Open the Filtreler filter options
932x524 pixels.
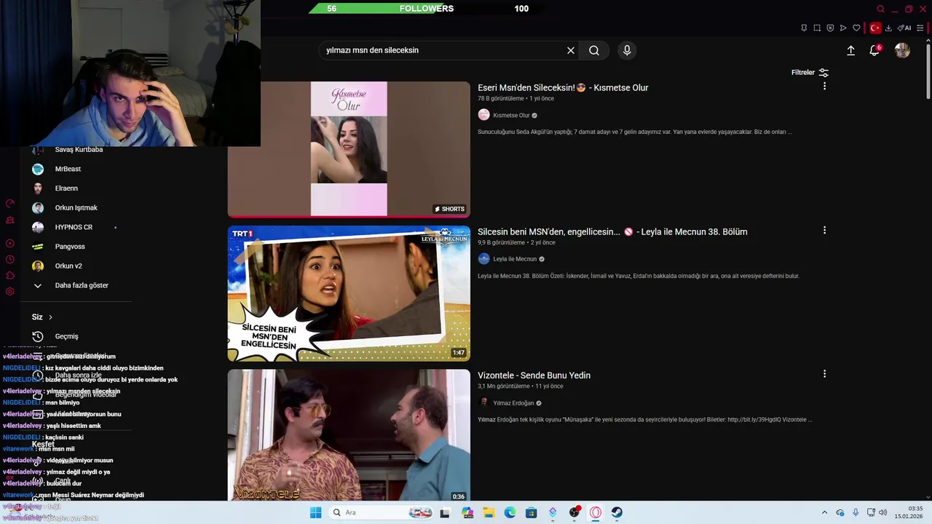click(x=810, y=73)
